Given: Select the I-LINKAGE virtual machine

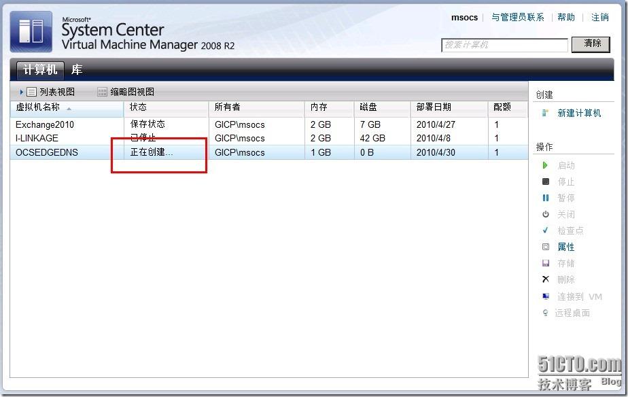Looking at the screenshot, I should 37,138.
